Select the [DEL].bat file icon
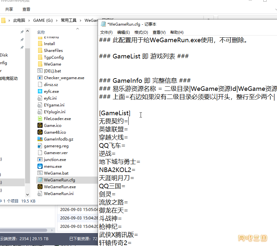The image size is (277, 246). [40, 71]
